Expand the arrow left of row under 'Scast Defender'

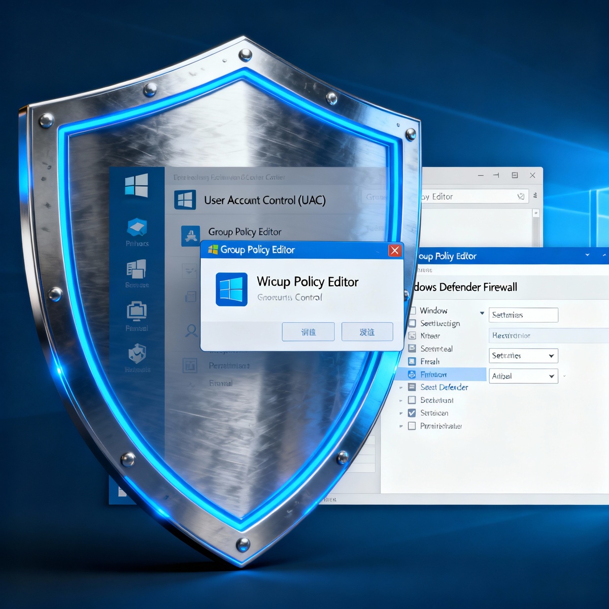[x=401, y=400]
